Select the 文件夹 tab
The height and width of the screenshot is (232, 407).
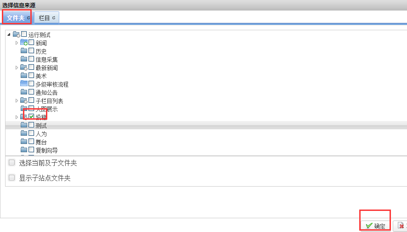(17, 18)
